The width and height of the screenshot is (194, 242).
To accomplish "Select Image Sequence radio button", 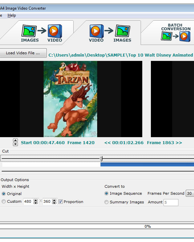I will (106, 193).
